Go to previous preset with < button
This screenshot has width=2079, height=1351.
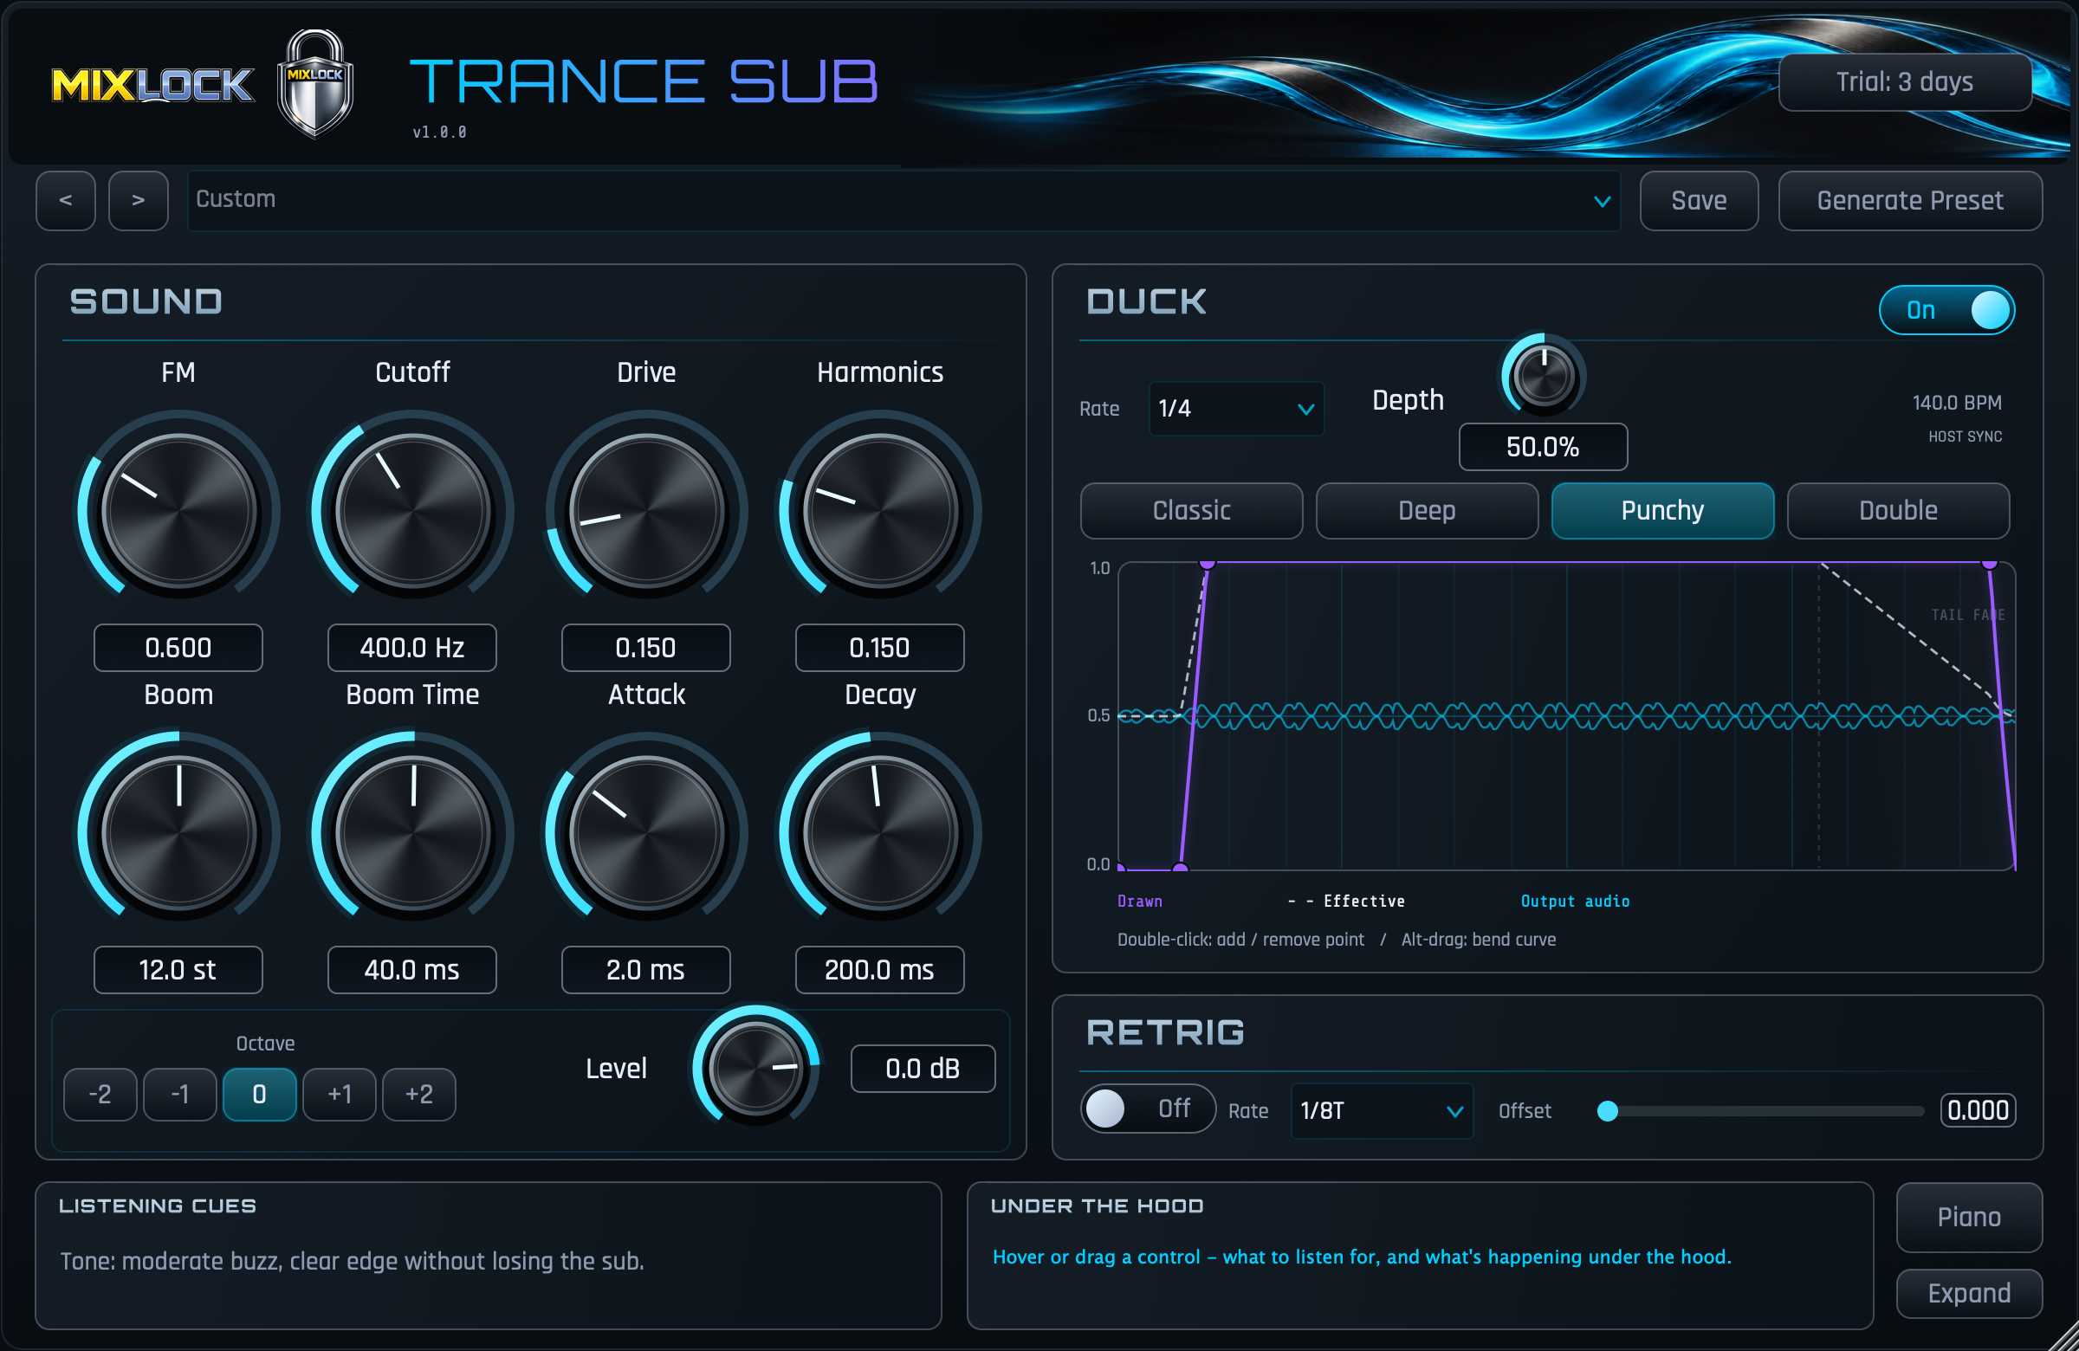coord(66,200)
